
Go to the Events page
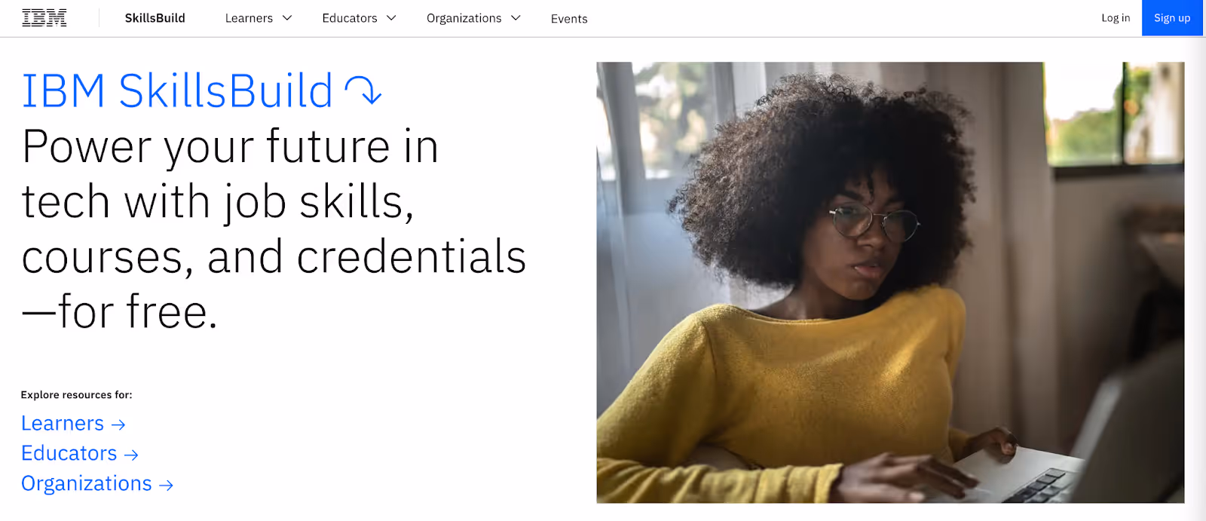click(x=569, y=19)
